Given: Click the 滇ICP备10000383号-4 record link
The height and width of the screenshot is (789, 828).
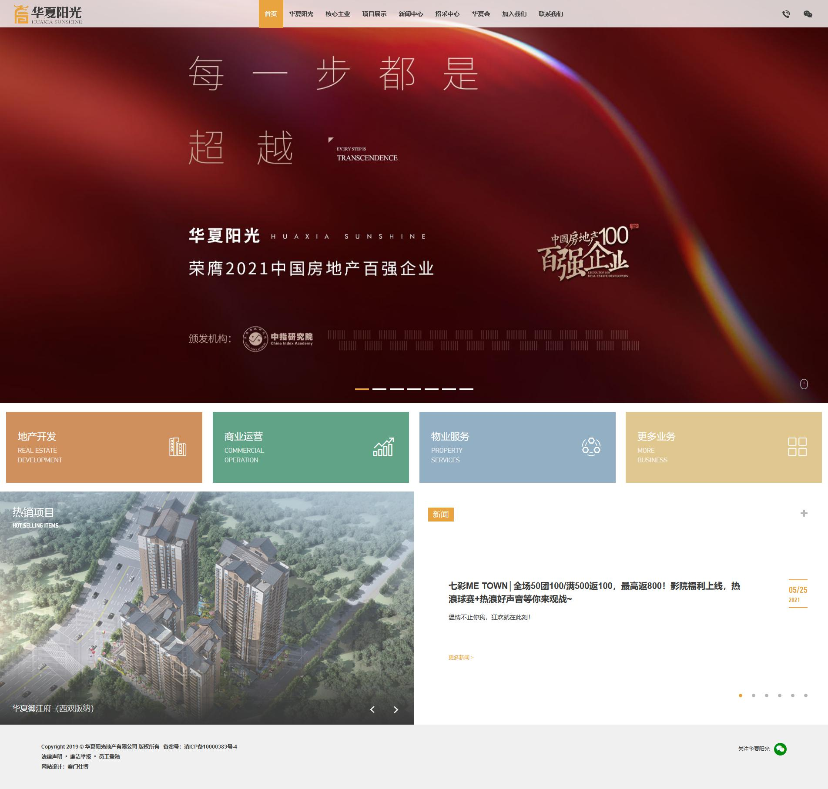Looking at the screenshot, I should pos(211,746).
